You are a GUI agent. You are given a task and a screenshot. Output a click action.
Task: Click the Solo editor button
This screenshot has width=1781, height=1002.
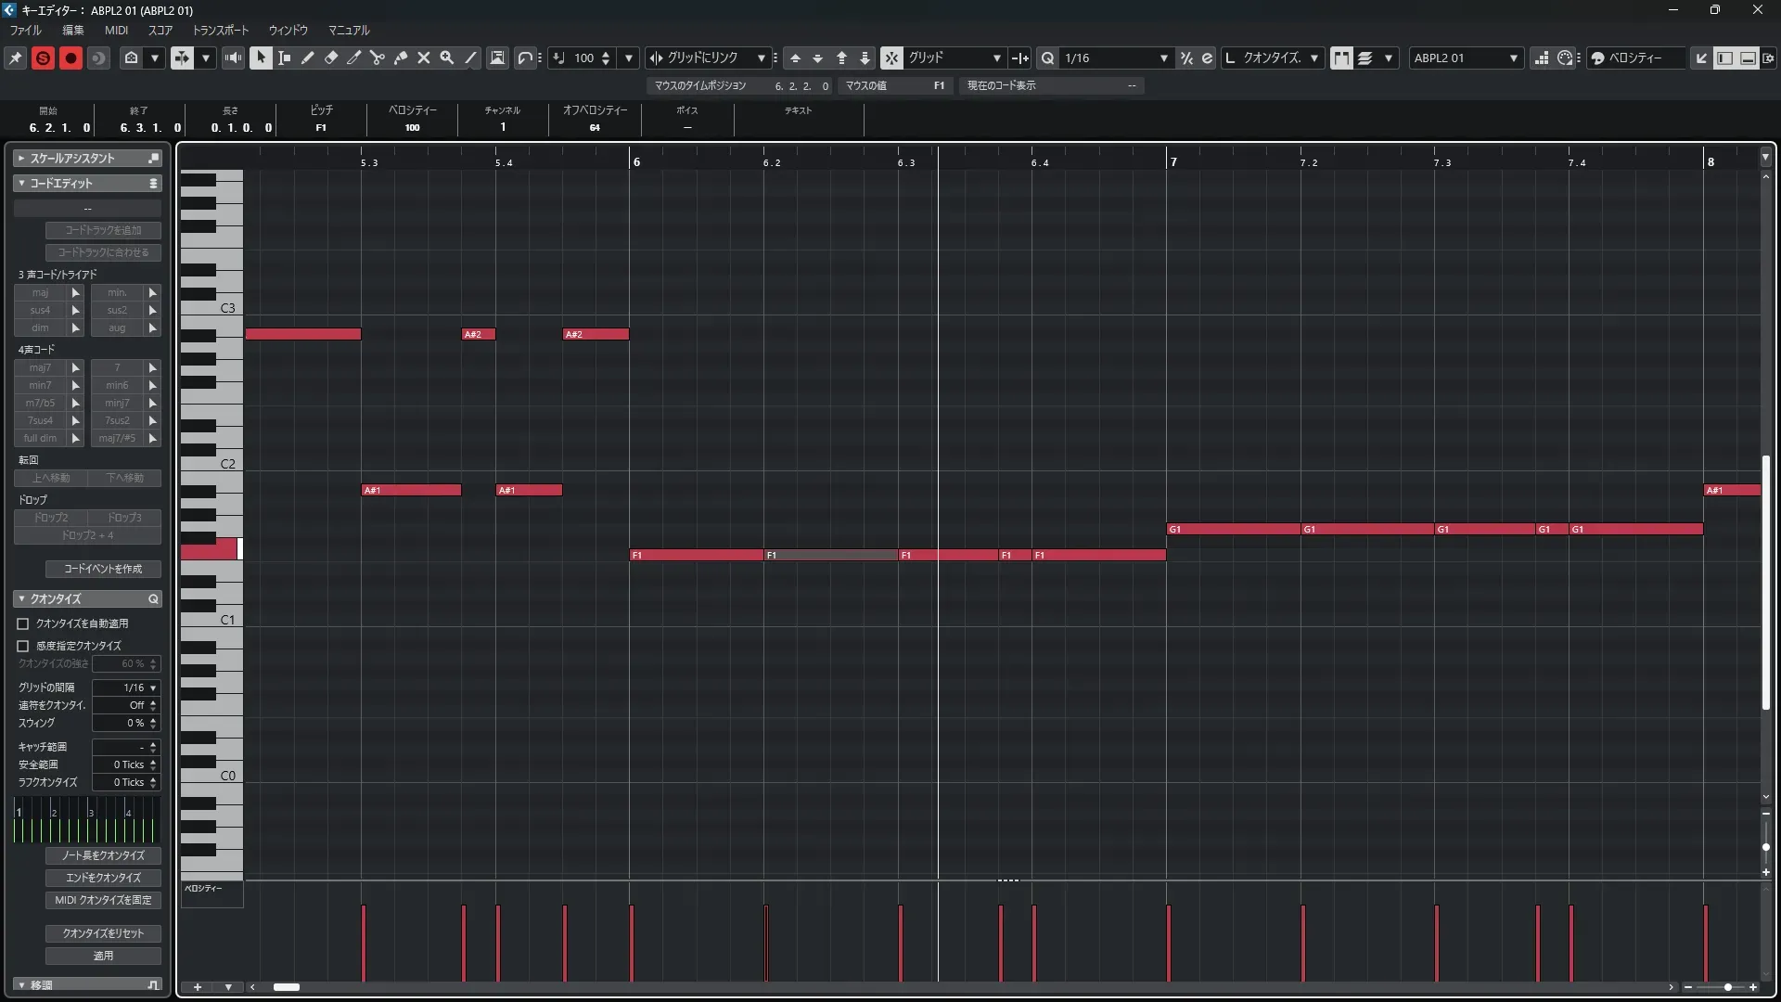pyautogui.click(x=43, y=58)
